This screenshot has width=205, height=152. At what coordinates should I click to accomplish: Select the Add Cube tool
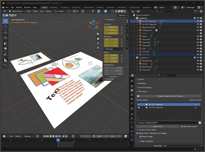[x=5, y=66]
